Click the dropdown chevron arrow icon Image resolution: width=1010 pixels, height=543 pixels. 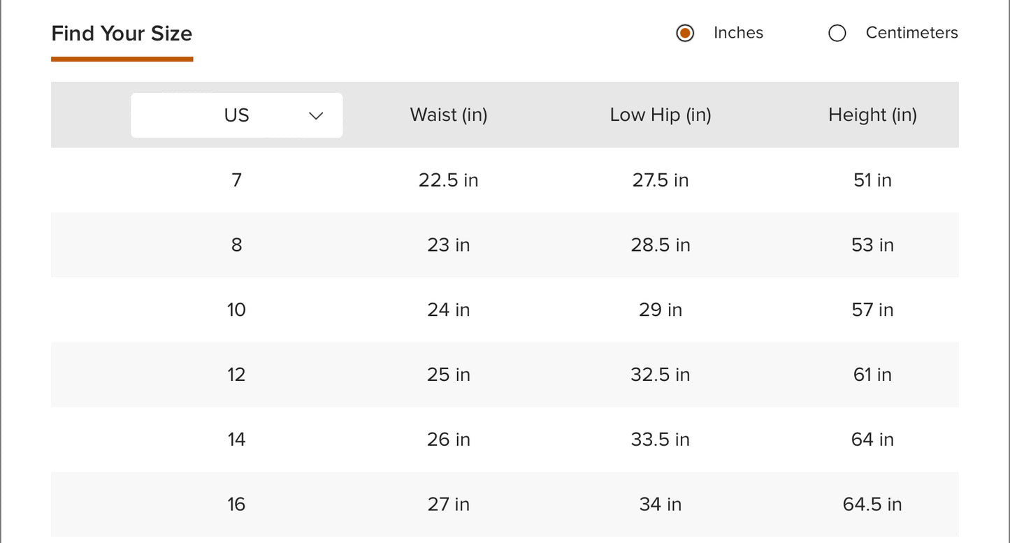316,116
